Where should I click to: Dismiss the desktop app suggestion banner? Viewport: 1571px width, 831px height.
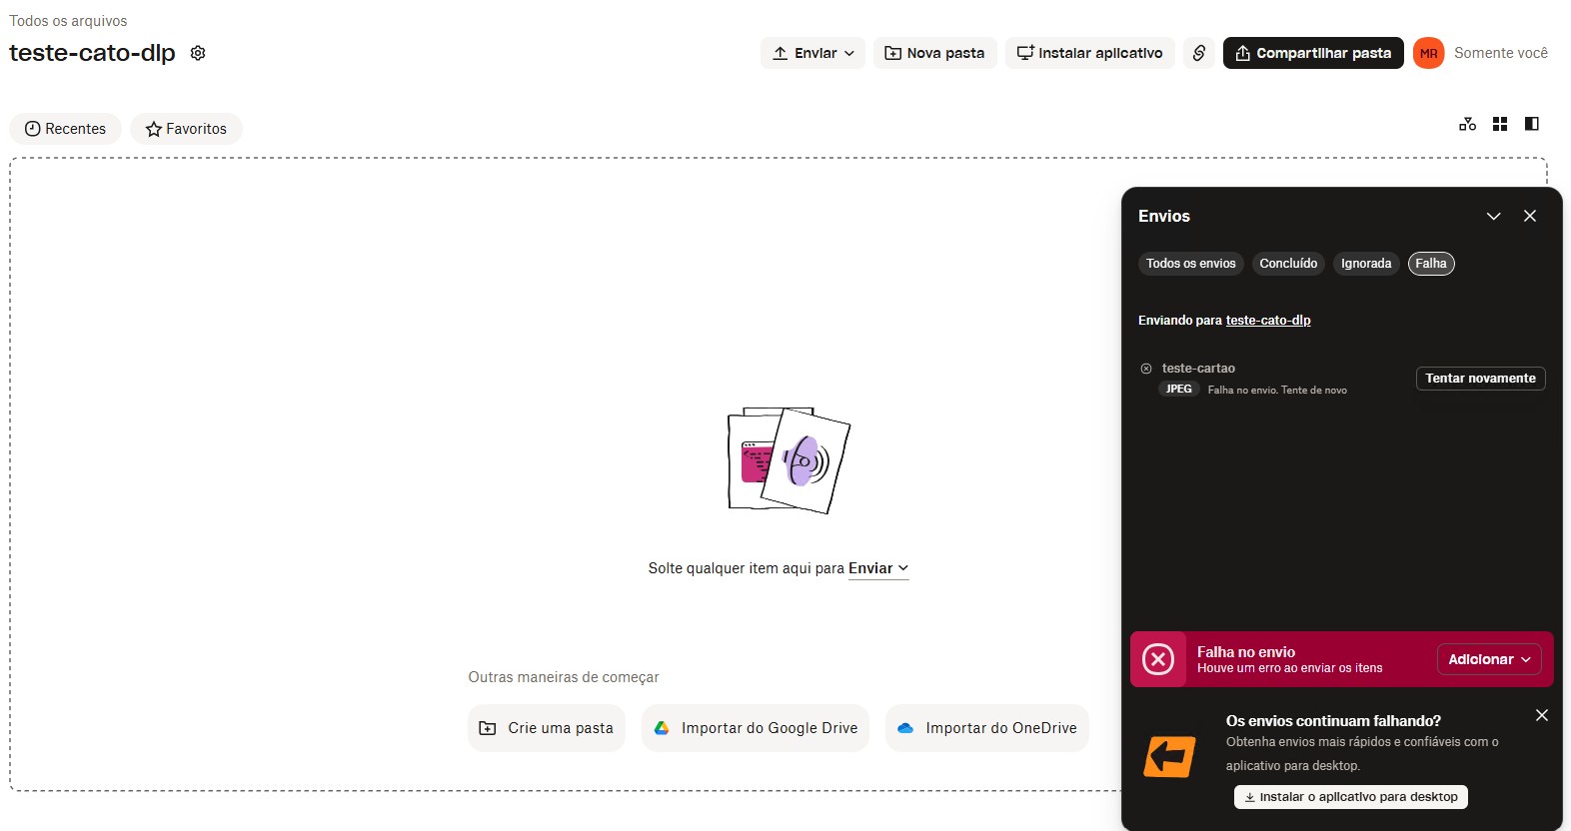click(1541, 715)
